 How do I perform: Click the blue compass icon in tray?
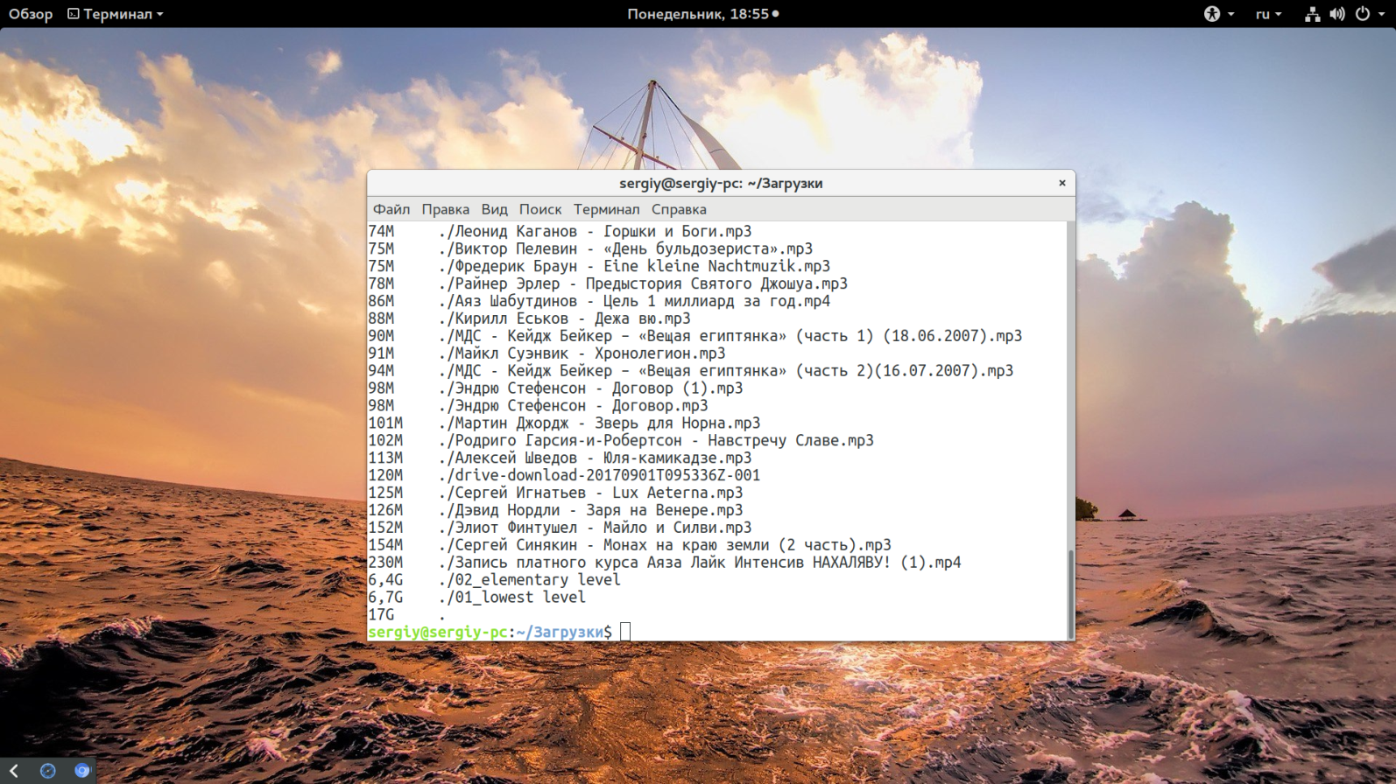coord(48,770)
